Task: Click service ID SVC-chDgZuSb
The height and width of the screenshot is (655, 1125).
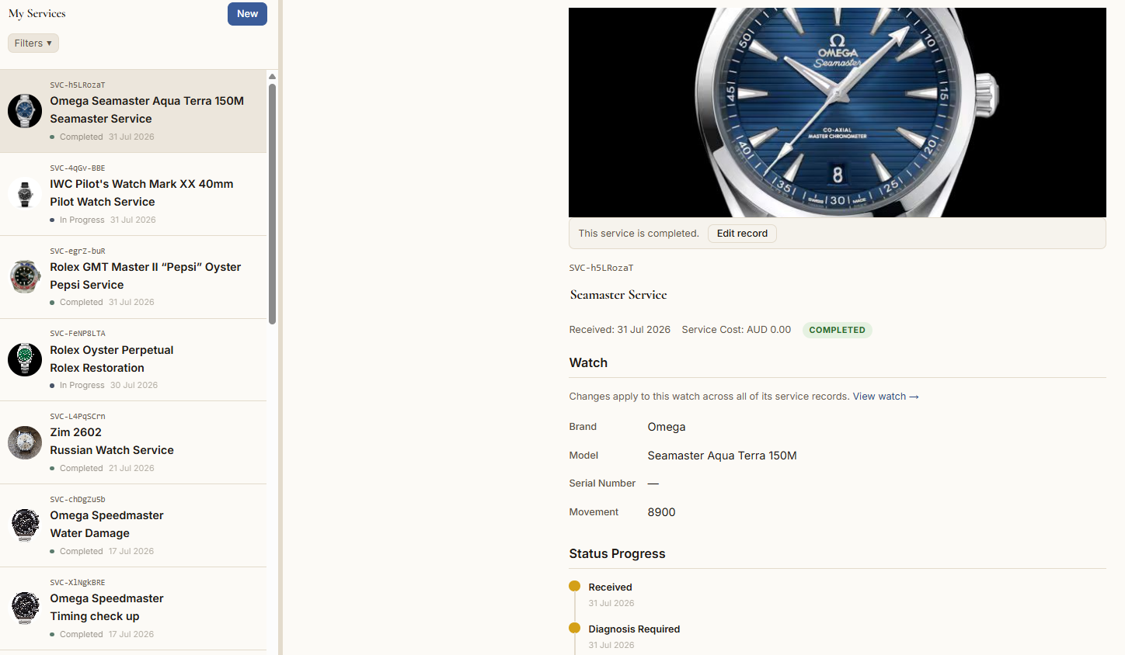Action: (x=78, y=500)
